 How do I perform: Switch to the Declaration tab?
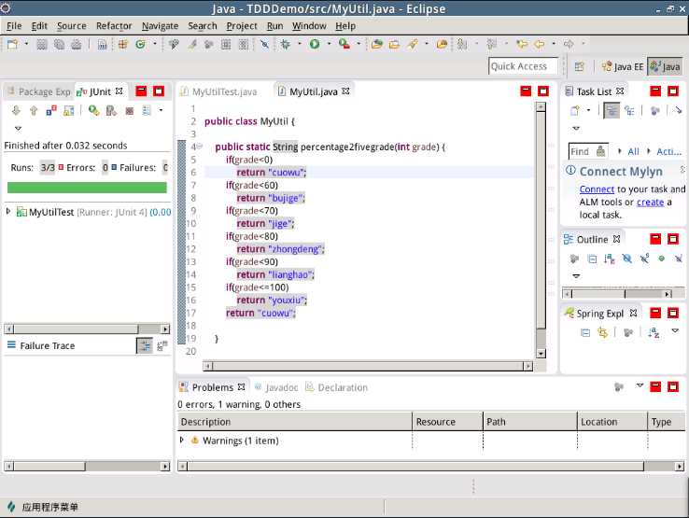pyautogui.click(x=337, y=387)
